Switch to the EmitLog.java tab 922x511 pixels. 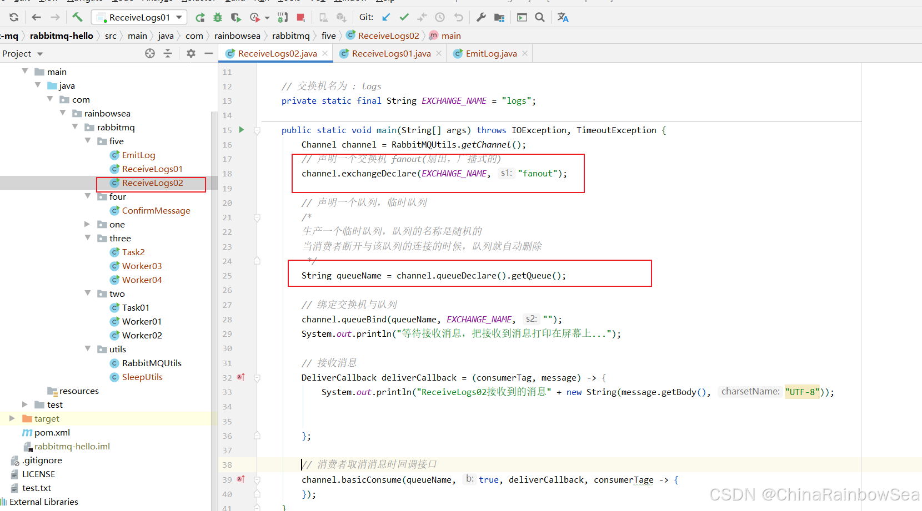coord(491,54)
